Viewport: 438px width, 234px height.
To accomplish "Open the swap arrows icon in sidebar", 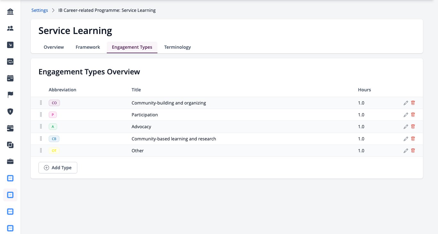I will click(x=10, y=62).
